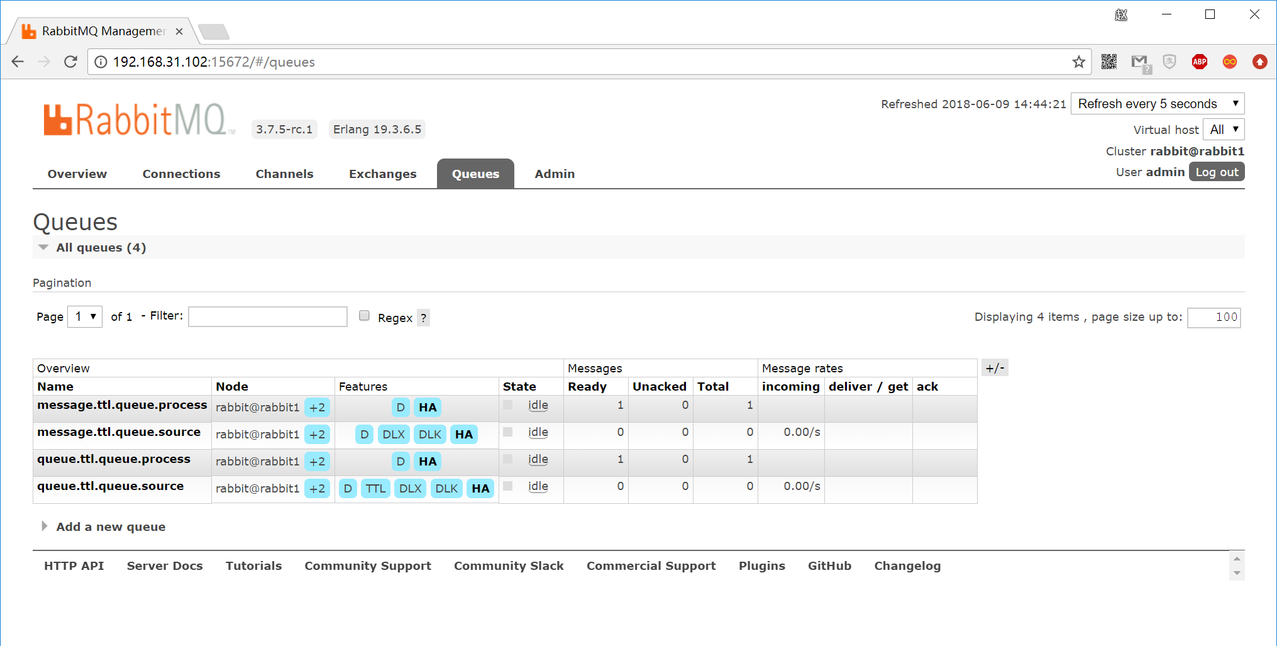Click the queue name Filter input field

268,316
